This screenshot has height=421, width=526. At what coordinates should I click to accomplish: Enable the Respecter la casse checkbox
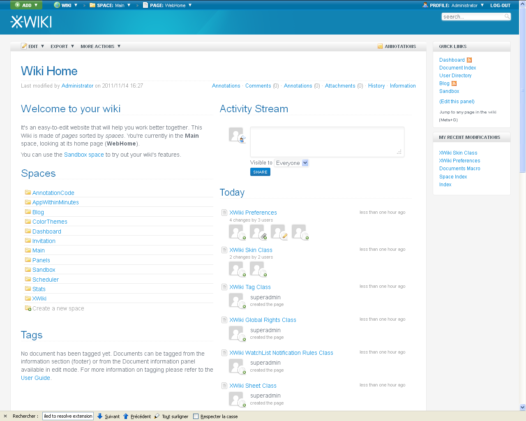click(x=196, y=416)
